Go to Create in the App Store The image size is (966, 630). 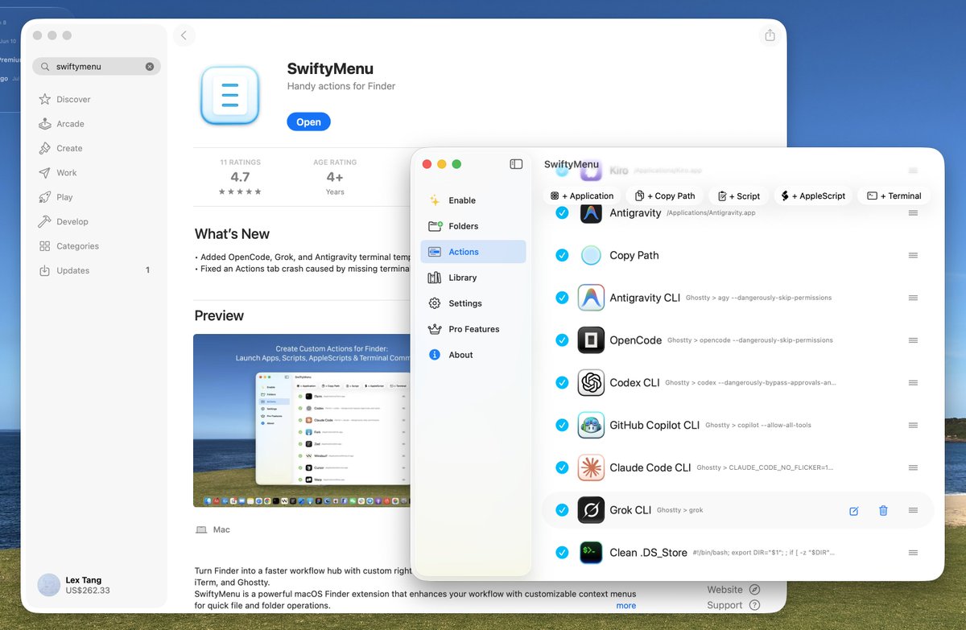click(x=95, y=148)
